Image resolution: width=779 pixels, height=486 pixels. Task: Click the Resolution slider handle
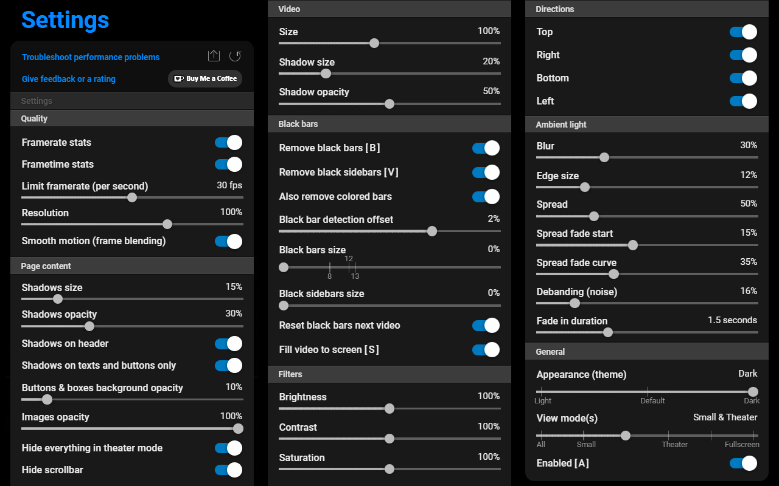(x=167, y=224)
